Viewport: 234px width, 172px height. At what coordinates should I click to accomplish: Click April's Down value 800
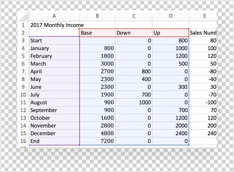pyautogui.click(x=134, y=71)
